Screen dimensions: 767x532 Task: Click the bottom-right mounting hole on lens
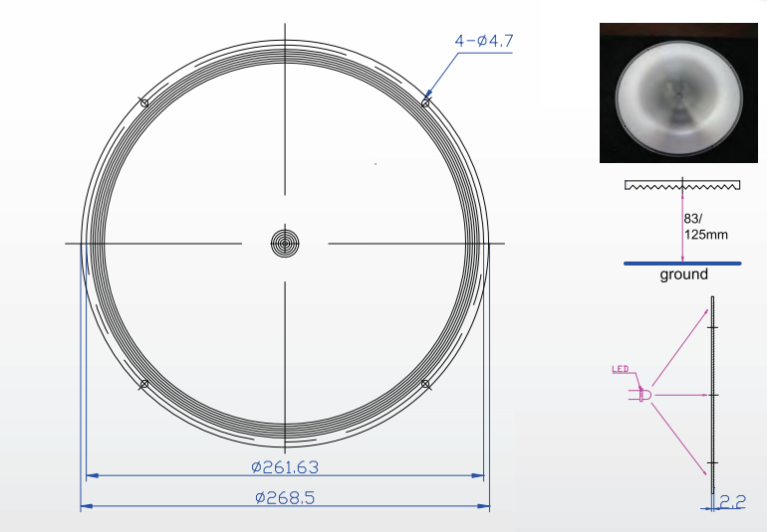[425, 384]
